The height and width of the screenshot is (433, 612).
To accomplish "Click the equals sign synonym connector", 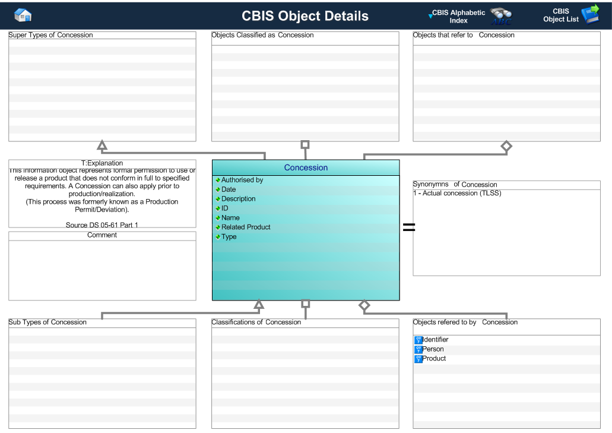I will 409,227.
